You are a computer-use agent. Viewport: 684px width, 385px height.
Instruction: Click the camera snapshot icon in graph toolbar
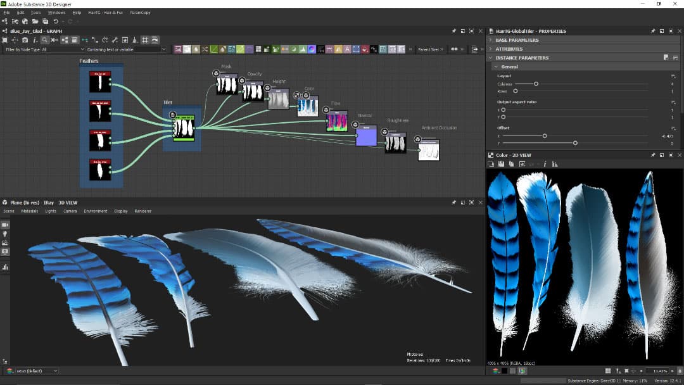[x=24, y=39]
